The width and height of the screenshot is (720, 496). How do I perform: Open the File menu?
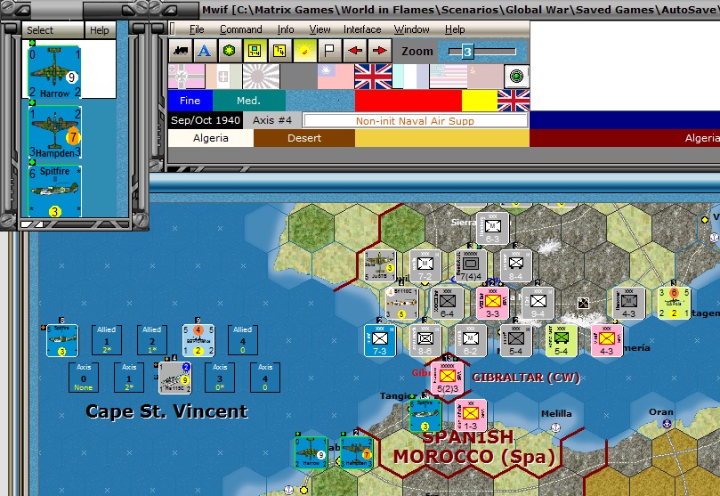click(x=197, y=29)
